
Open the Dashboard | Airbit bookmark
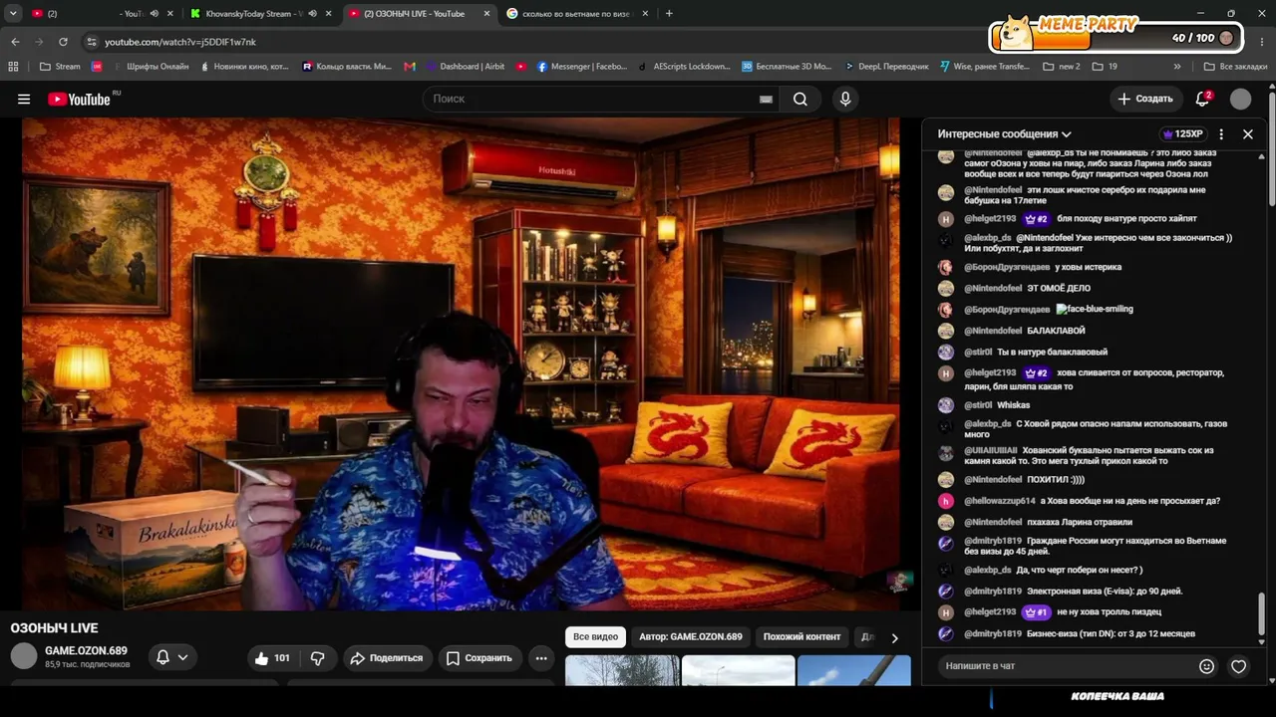pos(465,67)
